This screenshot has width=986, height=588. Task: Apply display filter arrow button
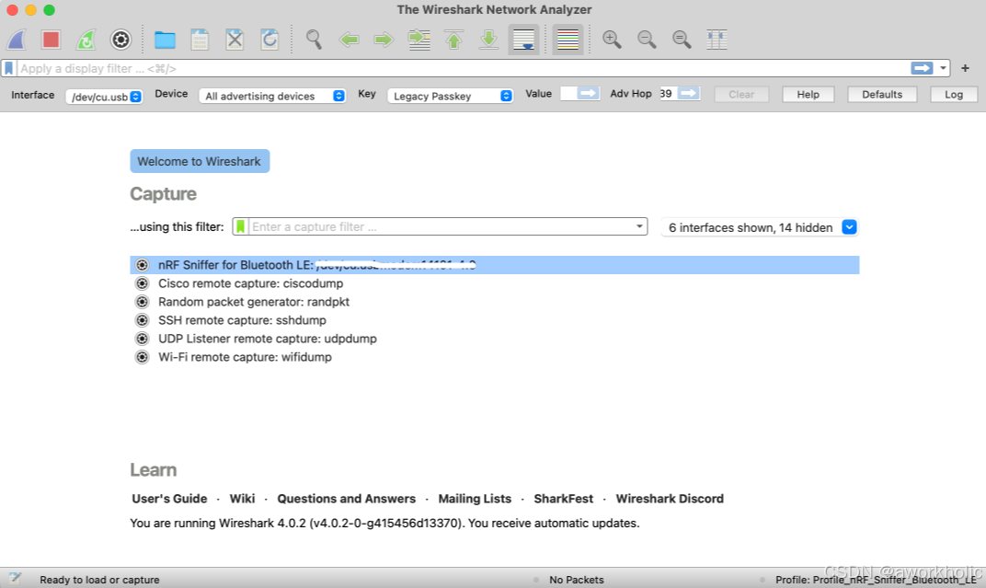pyautogui.click(x=922, y=68)
